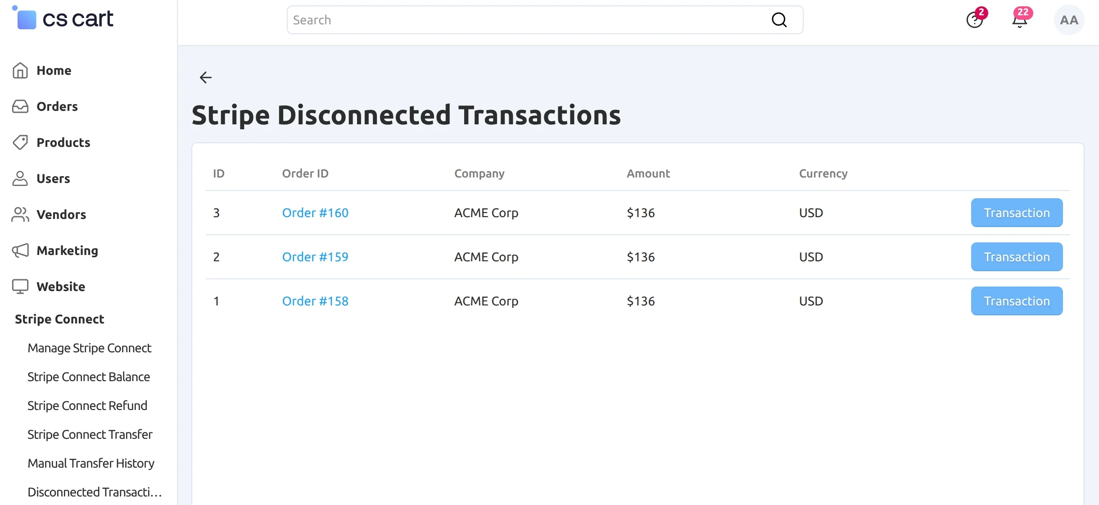Screen dimensions: 1099x505
Task: Click the Website monitor icon
Action: (x=20, y=287)
